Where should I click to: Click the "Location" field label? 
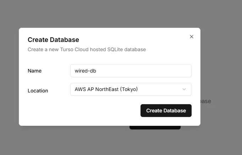click(38, 91)
